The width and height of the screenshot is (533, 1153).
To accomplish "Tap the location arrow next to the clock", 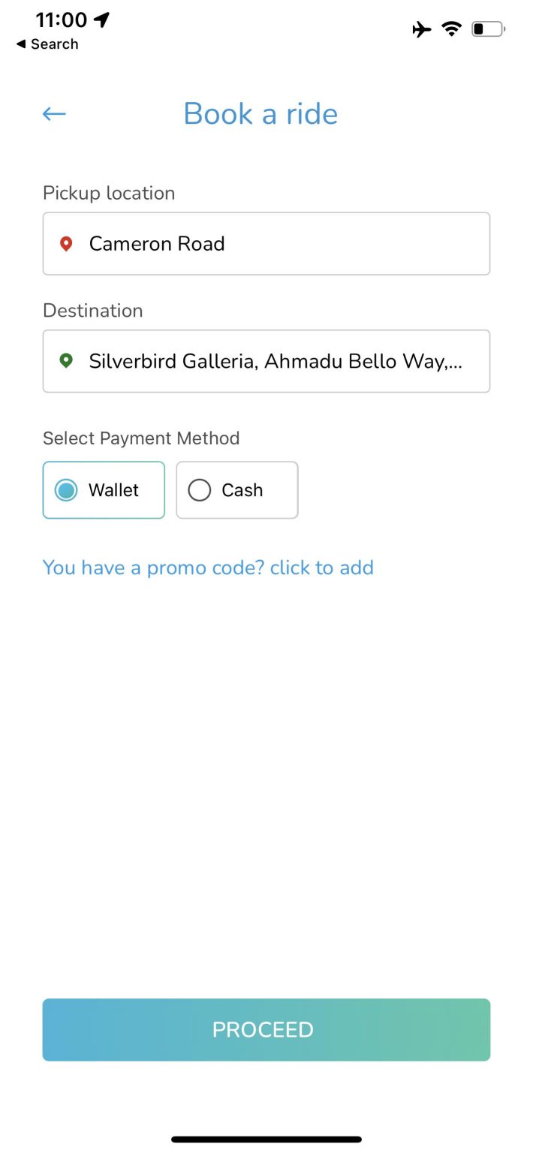I will [101, 20].
